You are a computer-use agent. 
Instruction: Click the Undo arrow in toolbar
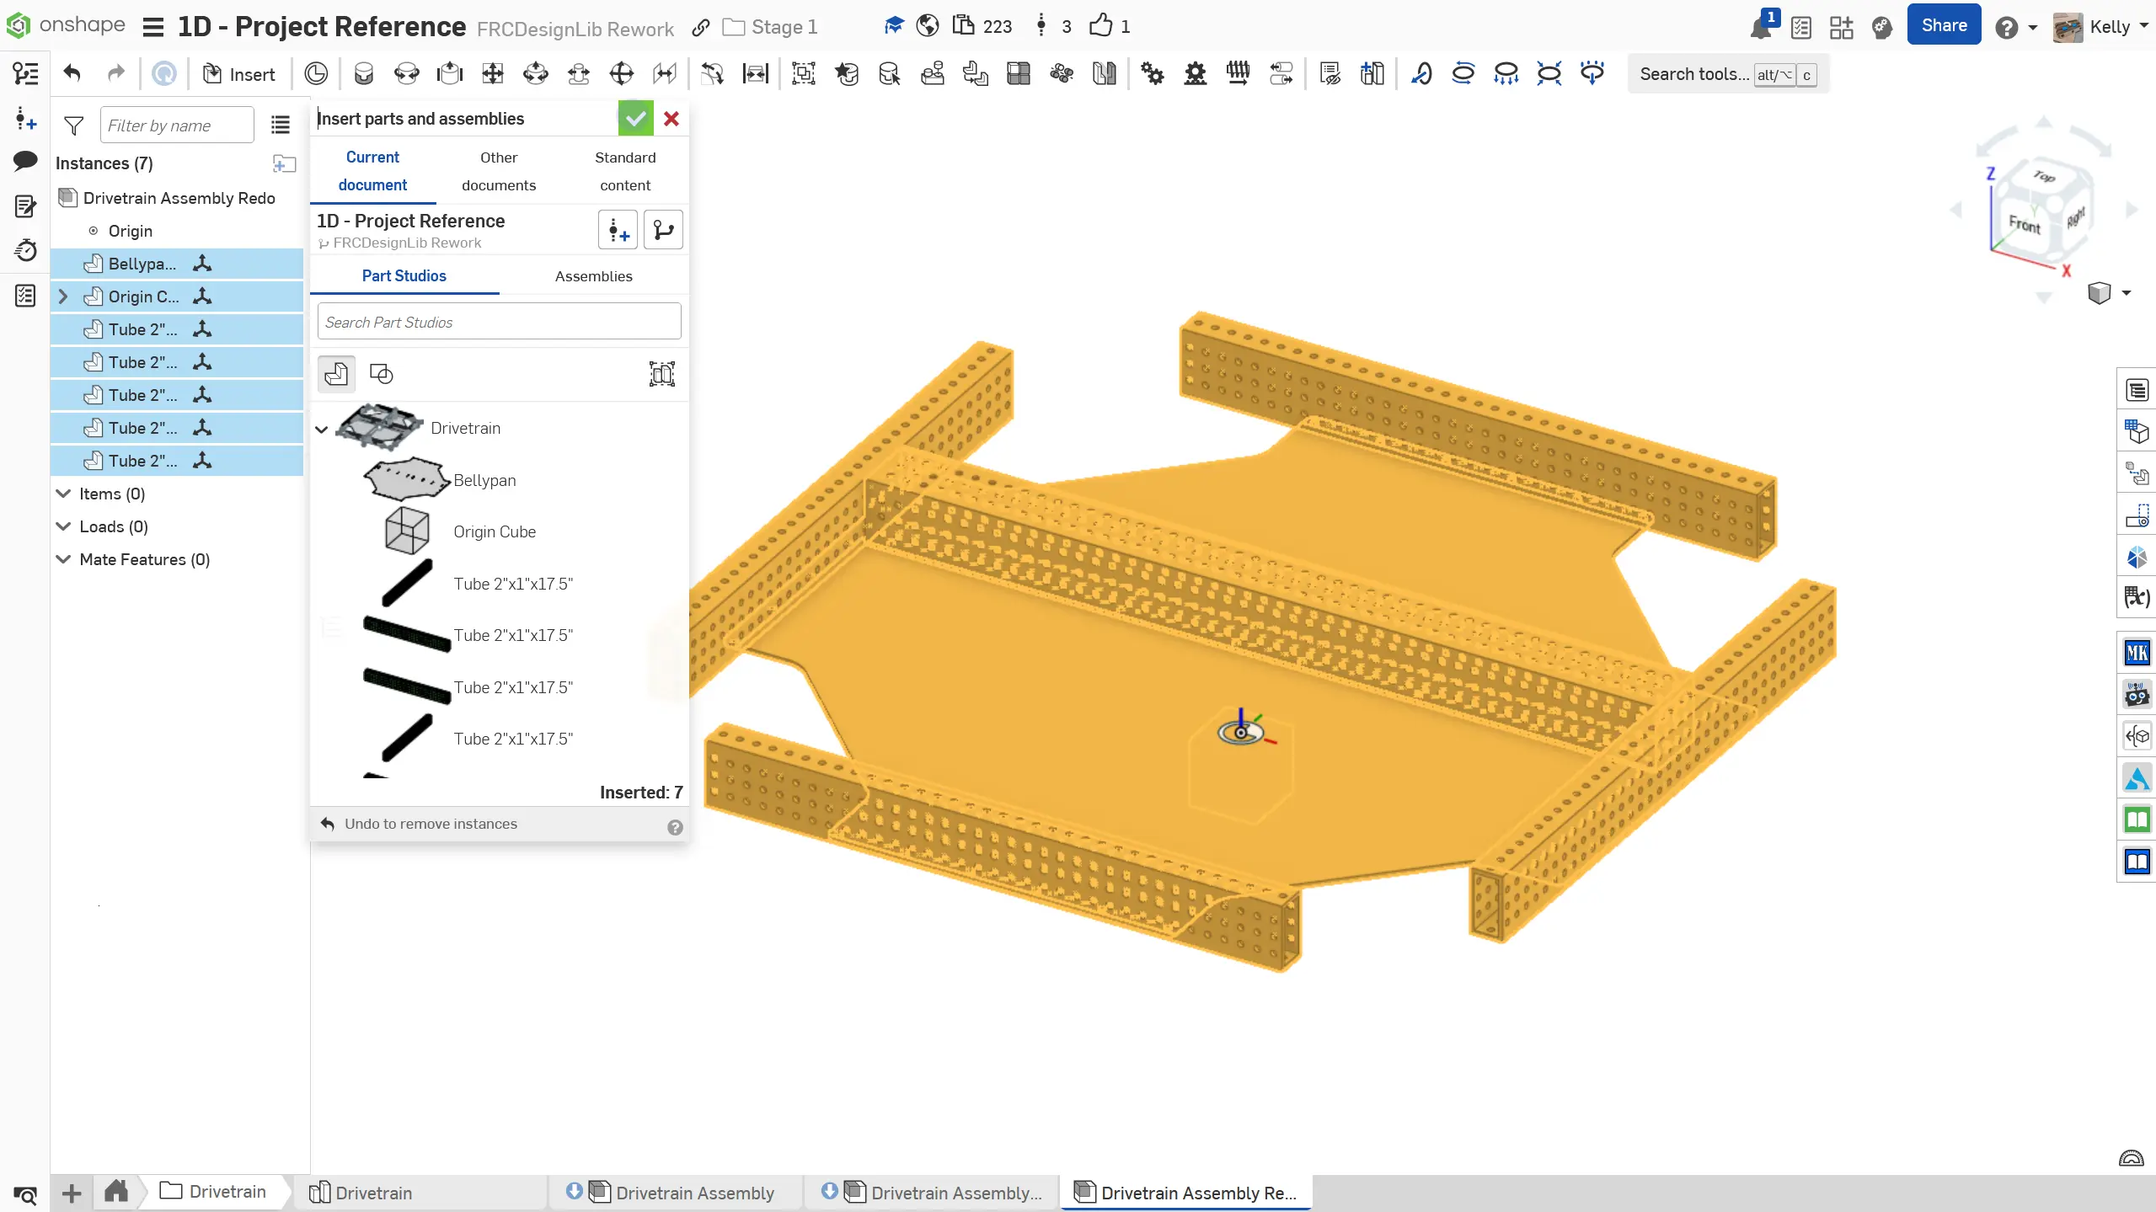pos(72,74)
